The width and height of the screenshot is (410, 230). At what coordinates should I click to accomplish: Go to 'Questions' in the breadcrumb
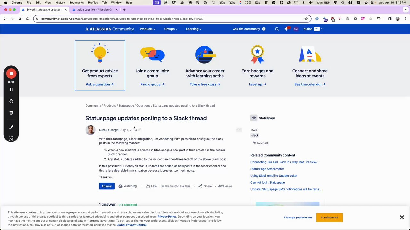[143, 106]
